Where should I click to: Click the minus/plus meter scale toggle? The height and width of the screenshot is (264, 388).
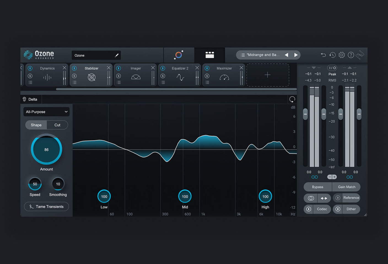click(x=332, y=177)
